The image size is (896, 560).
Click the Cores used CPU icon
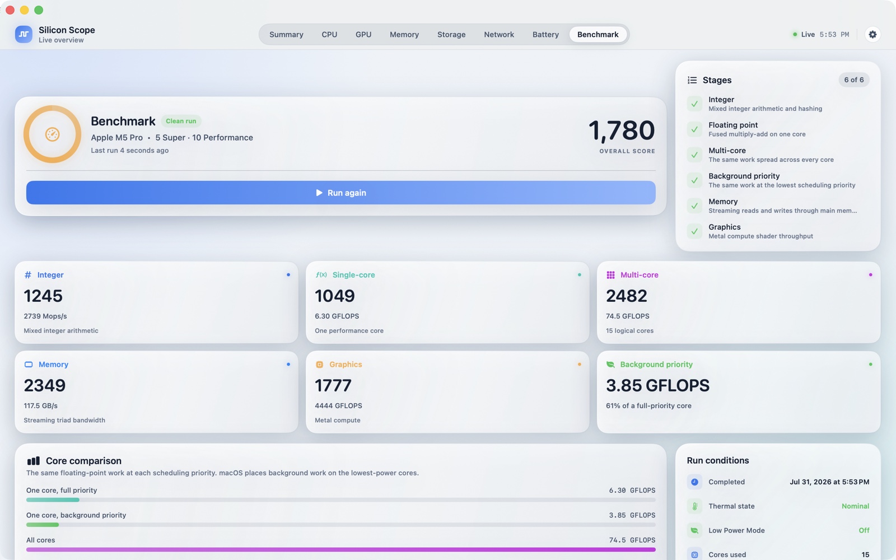694,554
